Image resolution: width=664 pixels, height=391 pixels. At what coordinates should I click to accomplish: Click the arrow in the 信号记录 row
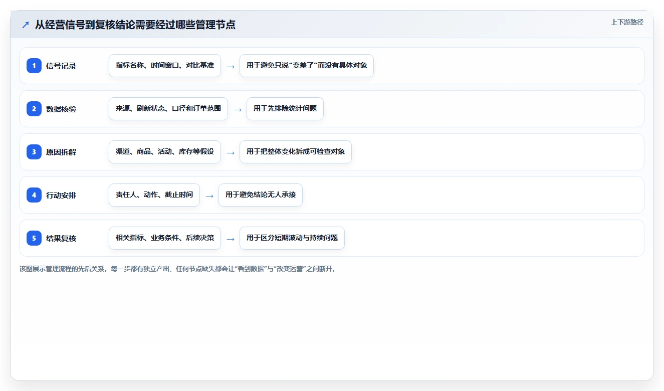point(231,66)
